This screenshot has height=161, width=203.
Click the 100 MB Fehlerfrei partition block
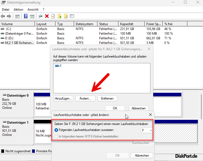[42, 106]
